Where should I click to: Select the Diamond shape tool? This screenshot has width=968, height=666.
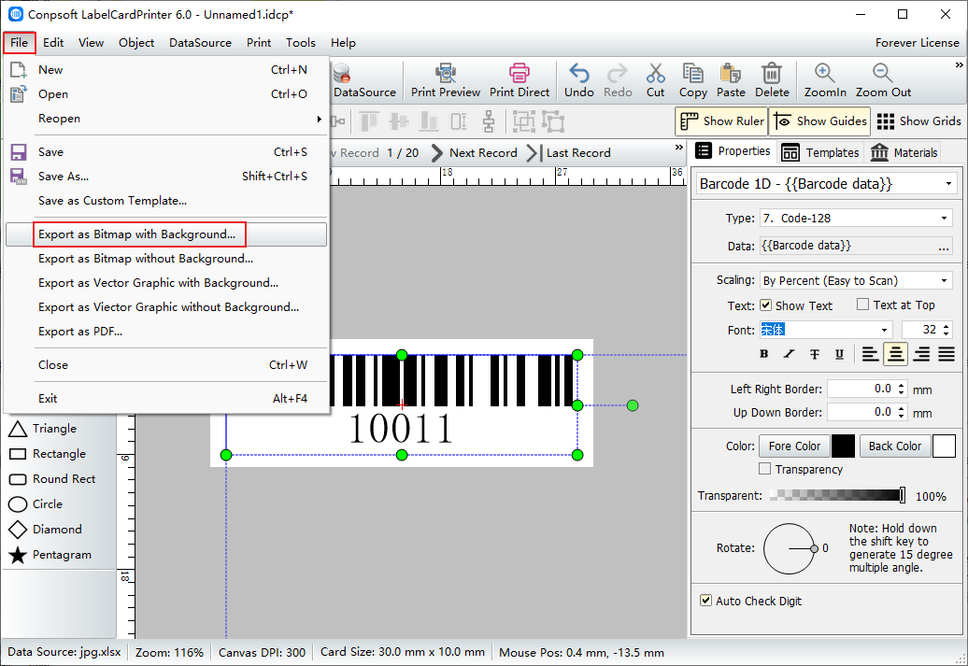[x=45, y=530]
